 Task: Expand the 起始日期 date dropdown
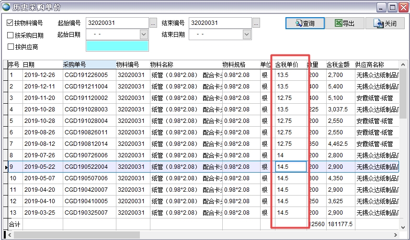pos(144,34)
